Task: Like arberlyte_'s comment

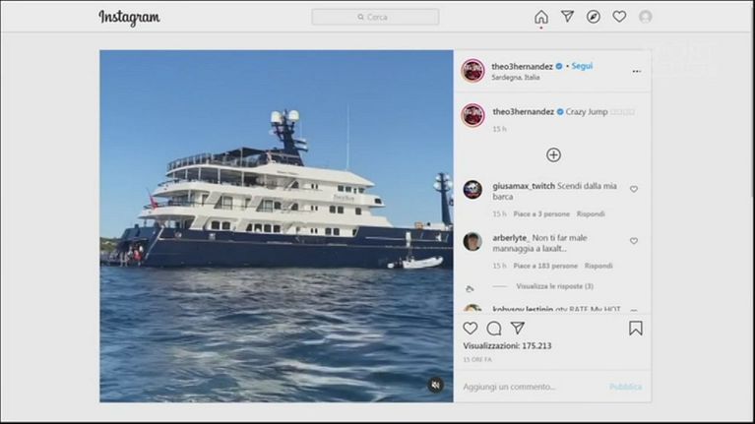Action: tap(634, 241)
